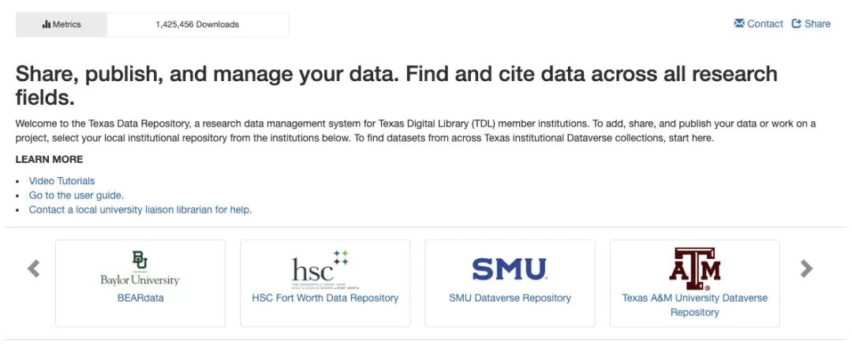This screenshot has height=348, width=852.
Task: Open the Metrics tab
Action: tap(62, 24)
